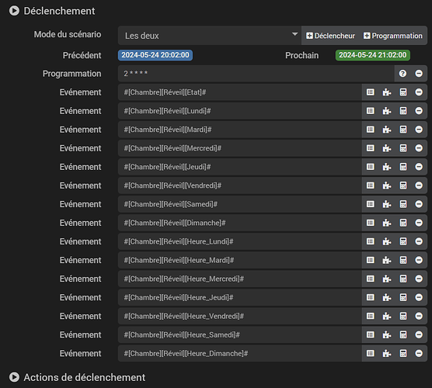Image resolution: width=432 pixels, height=388 pixels.
Task: Open command list icon for Heure_Dimanche event
Action: (x=371, y=353)
